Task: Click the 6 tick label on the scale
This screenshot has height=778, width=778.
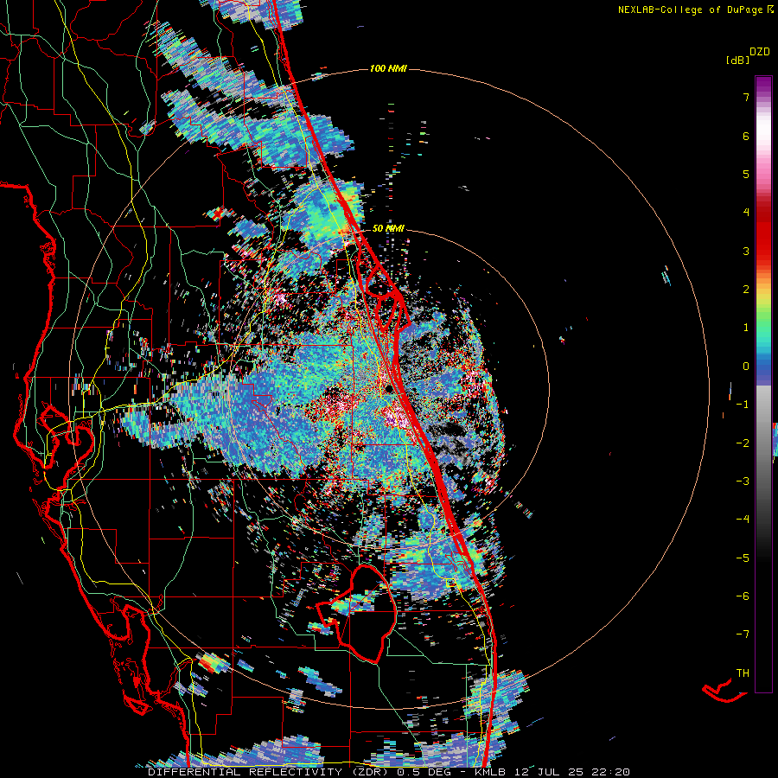Action: tap(746, 136)
